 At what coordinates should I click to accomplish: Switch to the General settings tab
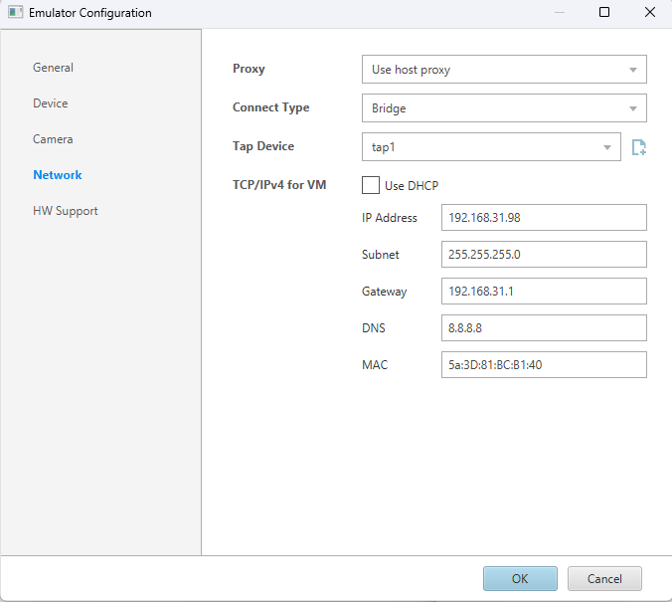point(54,68)
